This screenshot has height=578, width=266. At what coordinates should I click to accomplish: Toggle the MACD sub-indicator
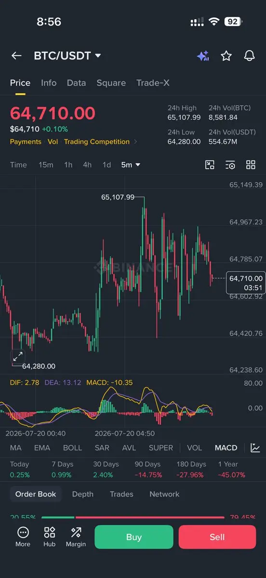(226, 448)
